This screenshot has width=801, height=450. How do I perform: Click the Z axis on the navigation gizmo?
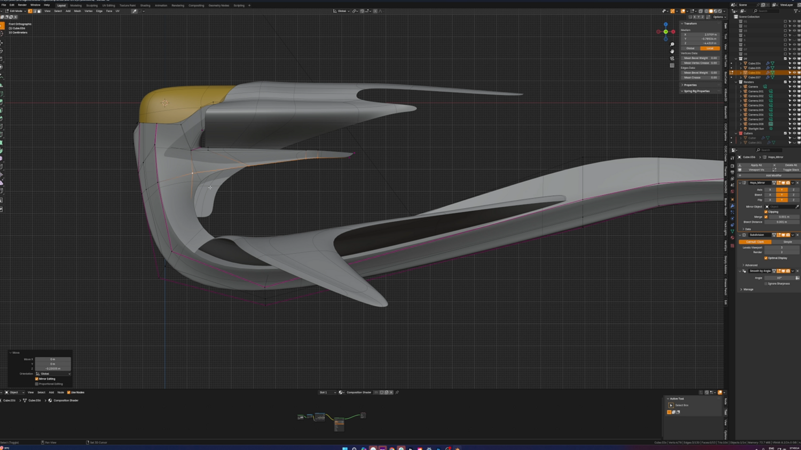[665, 25]
